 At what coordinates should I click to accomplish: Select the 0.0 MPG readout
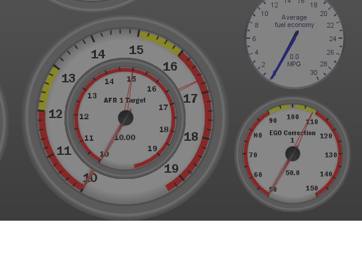click(x=294, y=60)
